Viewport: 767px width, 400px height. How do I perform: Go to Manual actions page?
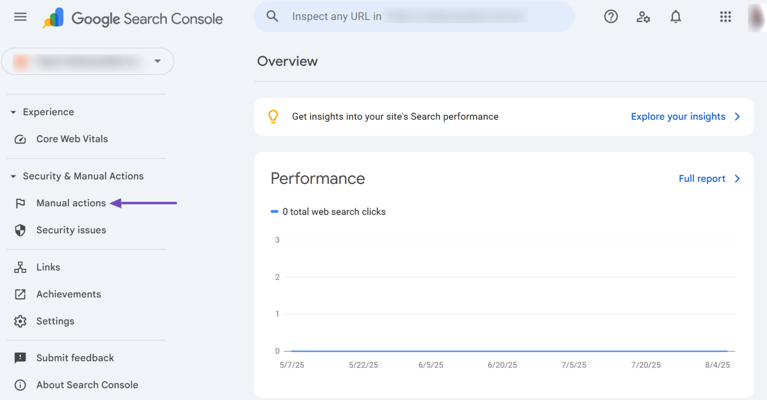(71, 203)
